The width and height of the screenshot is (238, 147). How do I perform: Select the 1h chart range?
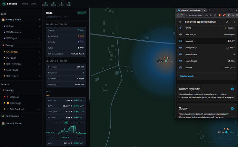pos(56,122)
